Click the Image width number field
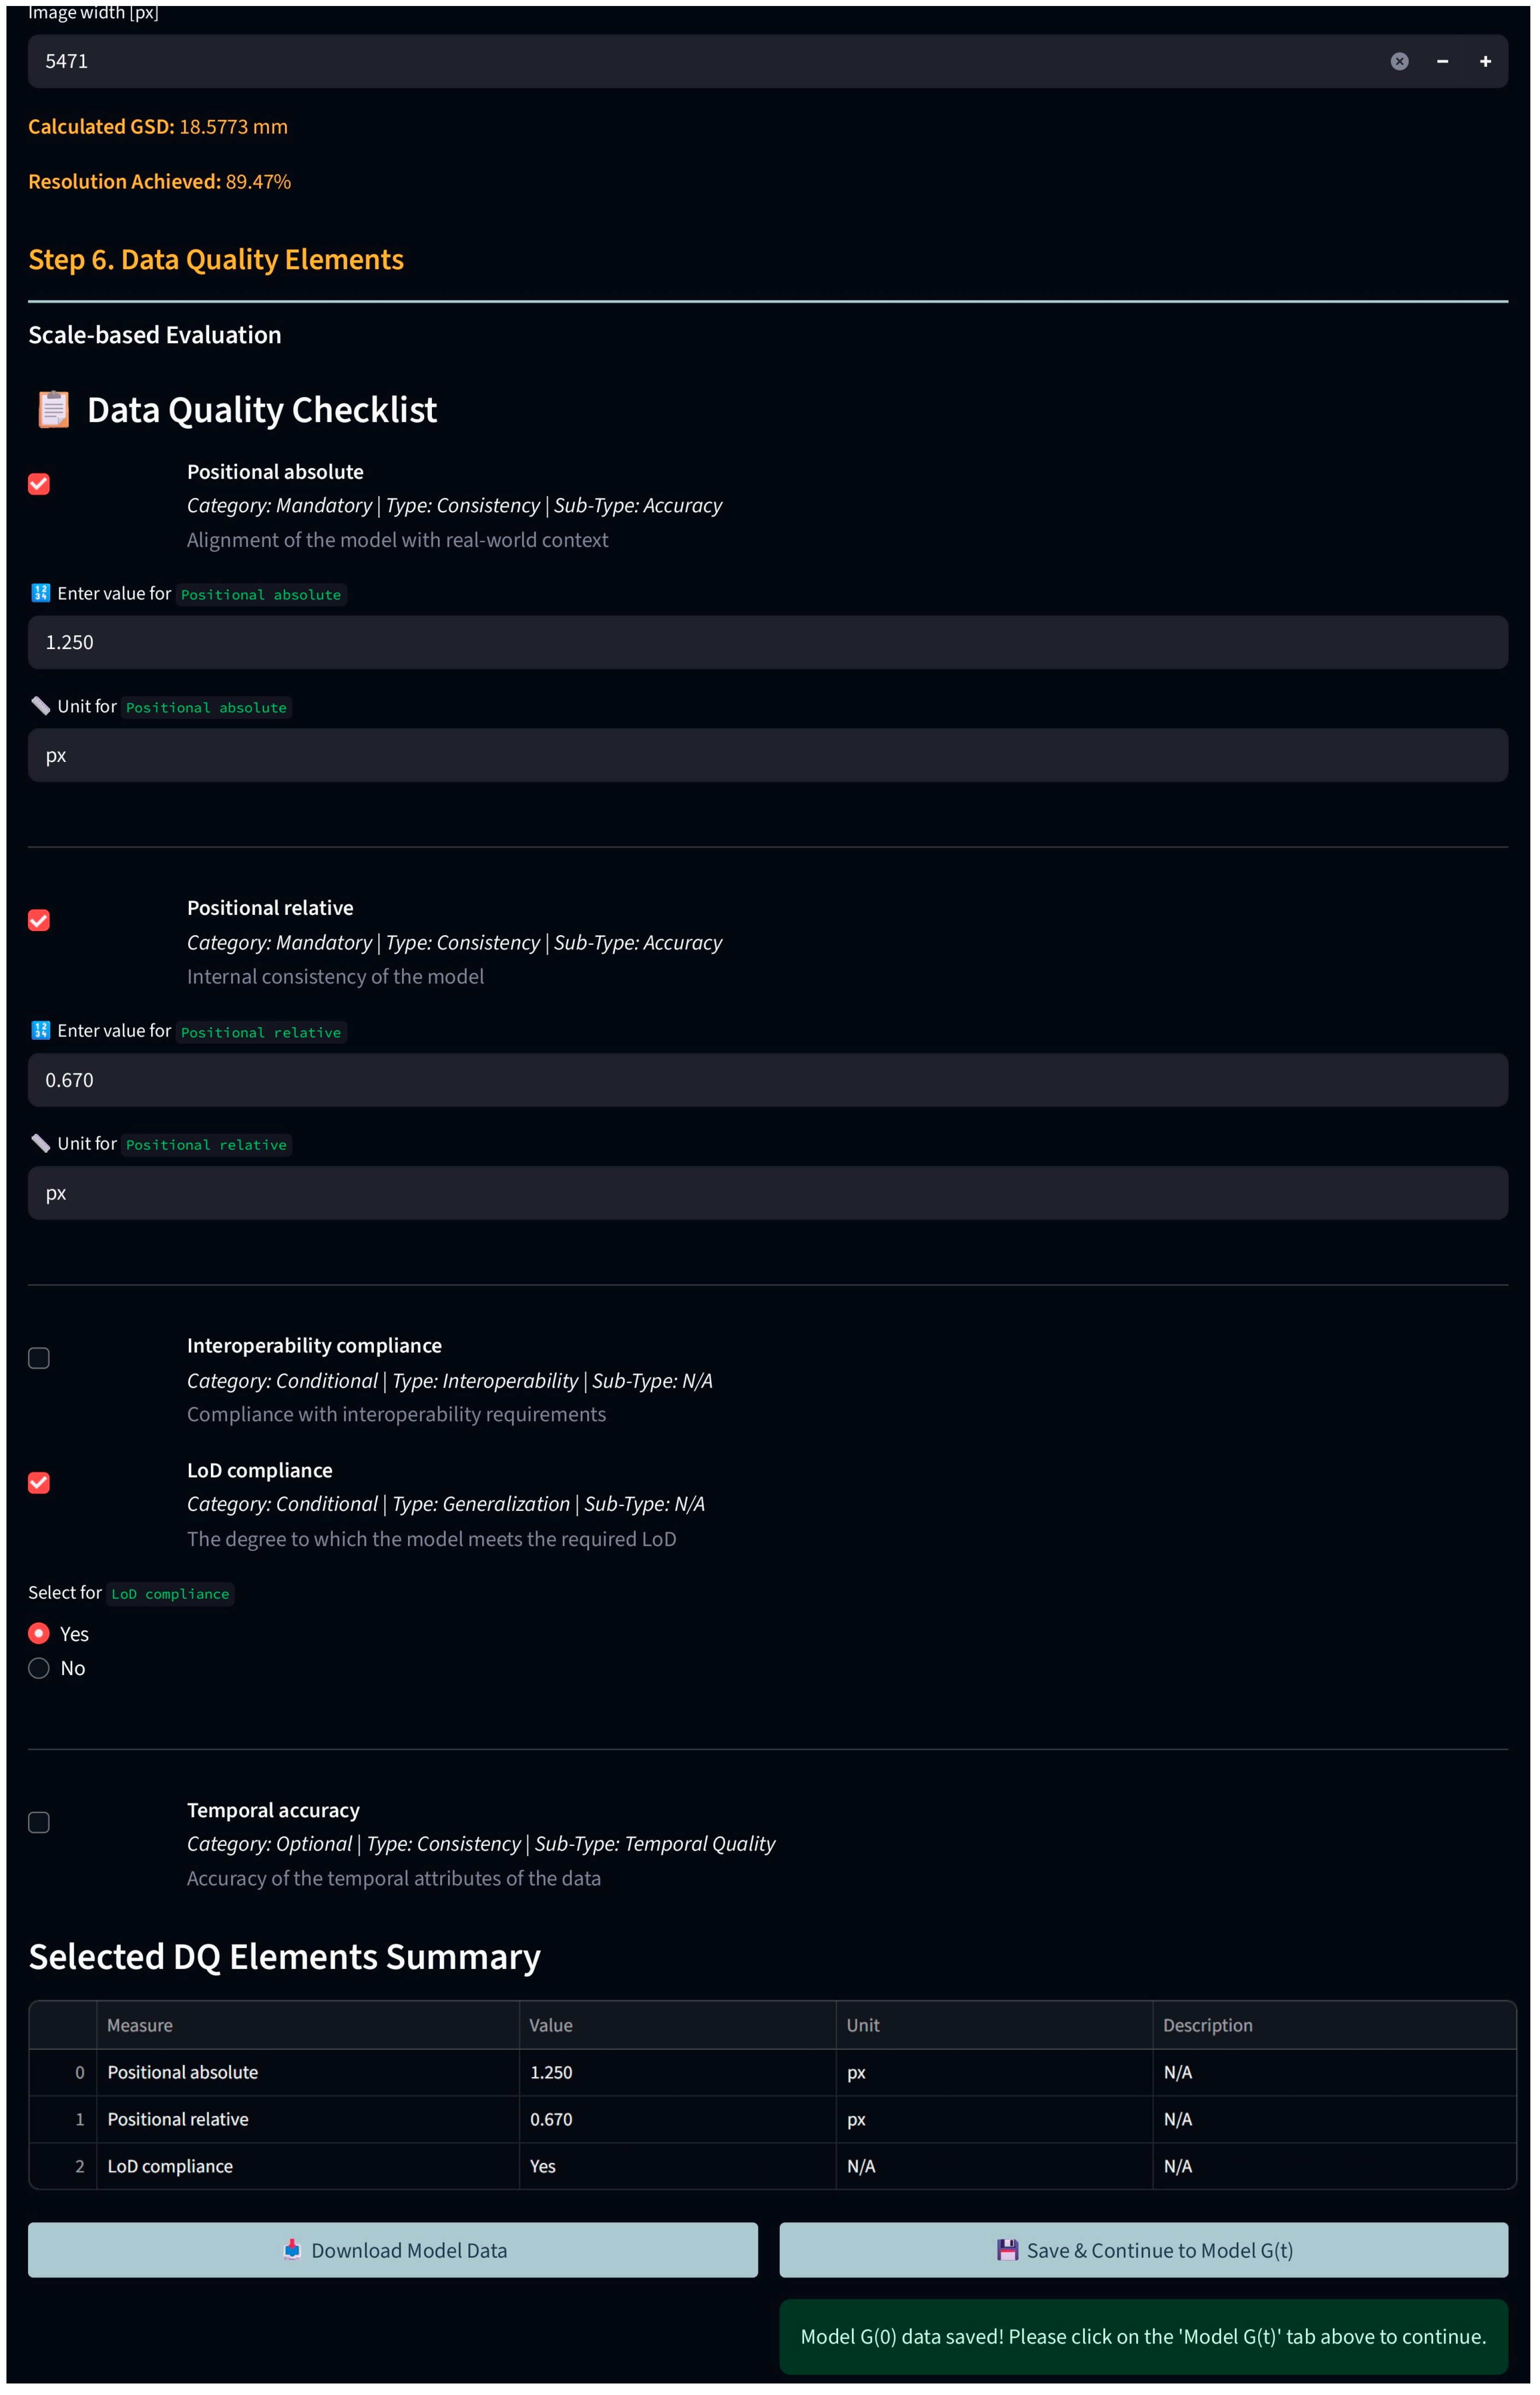Image resolution: width=1540 pixels, height=2395 pixels. [x=700, y=62]
